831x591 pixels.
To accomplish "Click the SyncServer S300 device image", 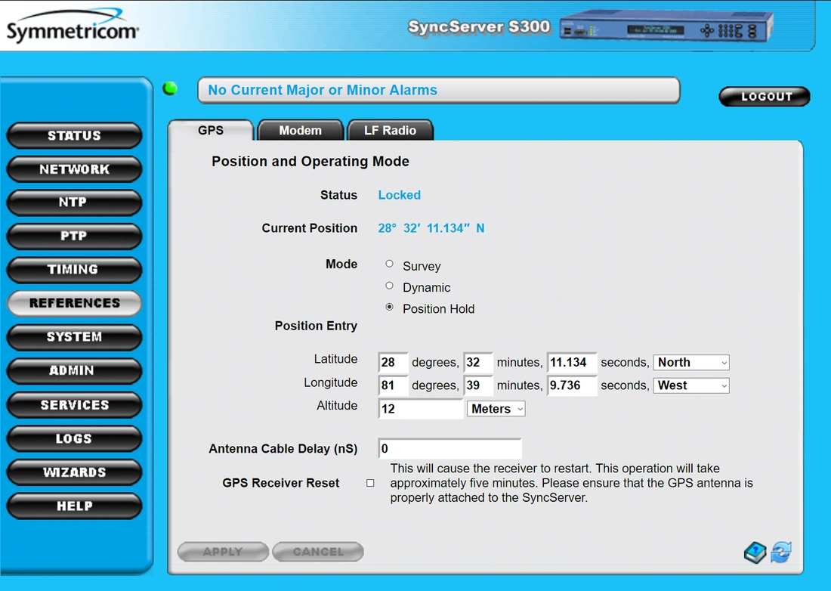I will coord(665,28).
